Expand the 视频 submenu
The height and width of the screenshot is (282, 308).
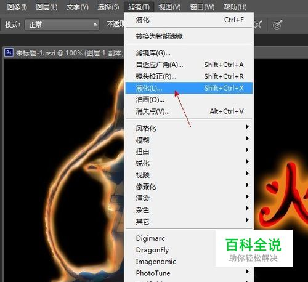189,175
